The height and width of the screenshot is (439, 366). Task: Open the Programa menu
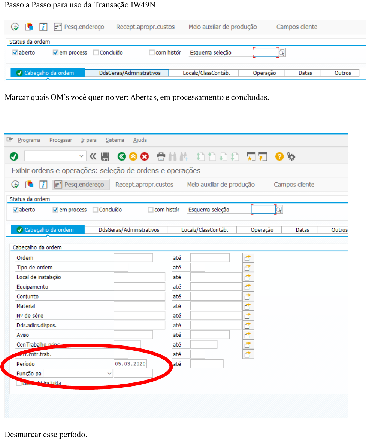(29, 140)
